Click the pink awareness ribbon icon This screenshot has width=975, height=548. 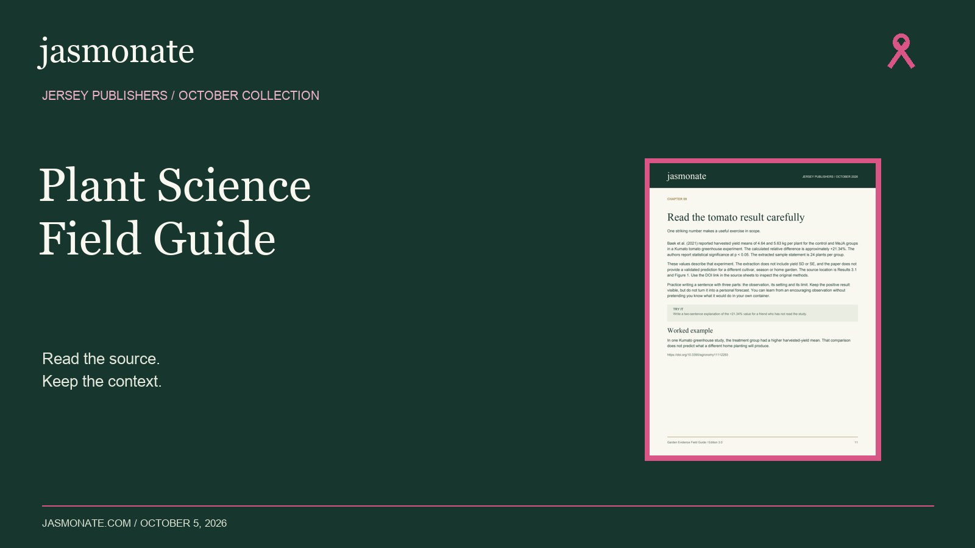click(901, 51)
